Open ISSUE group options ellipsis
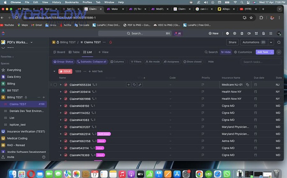287x178 pixels. 85,71
